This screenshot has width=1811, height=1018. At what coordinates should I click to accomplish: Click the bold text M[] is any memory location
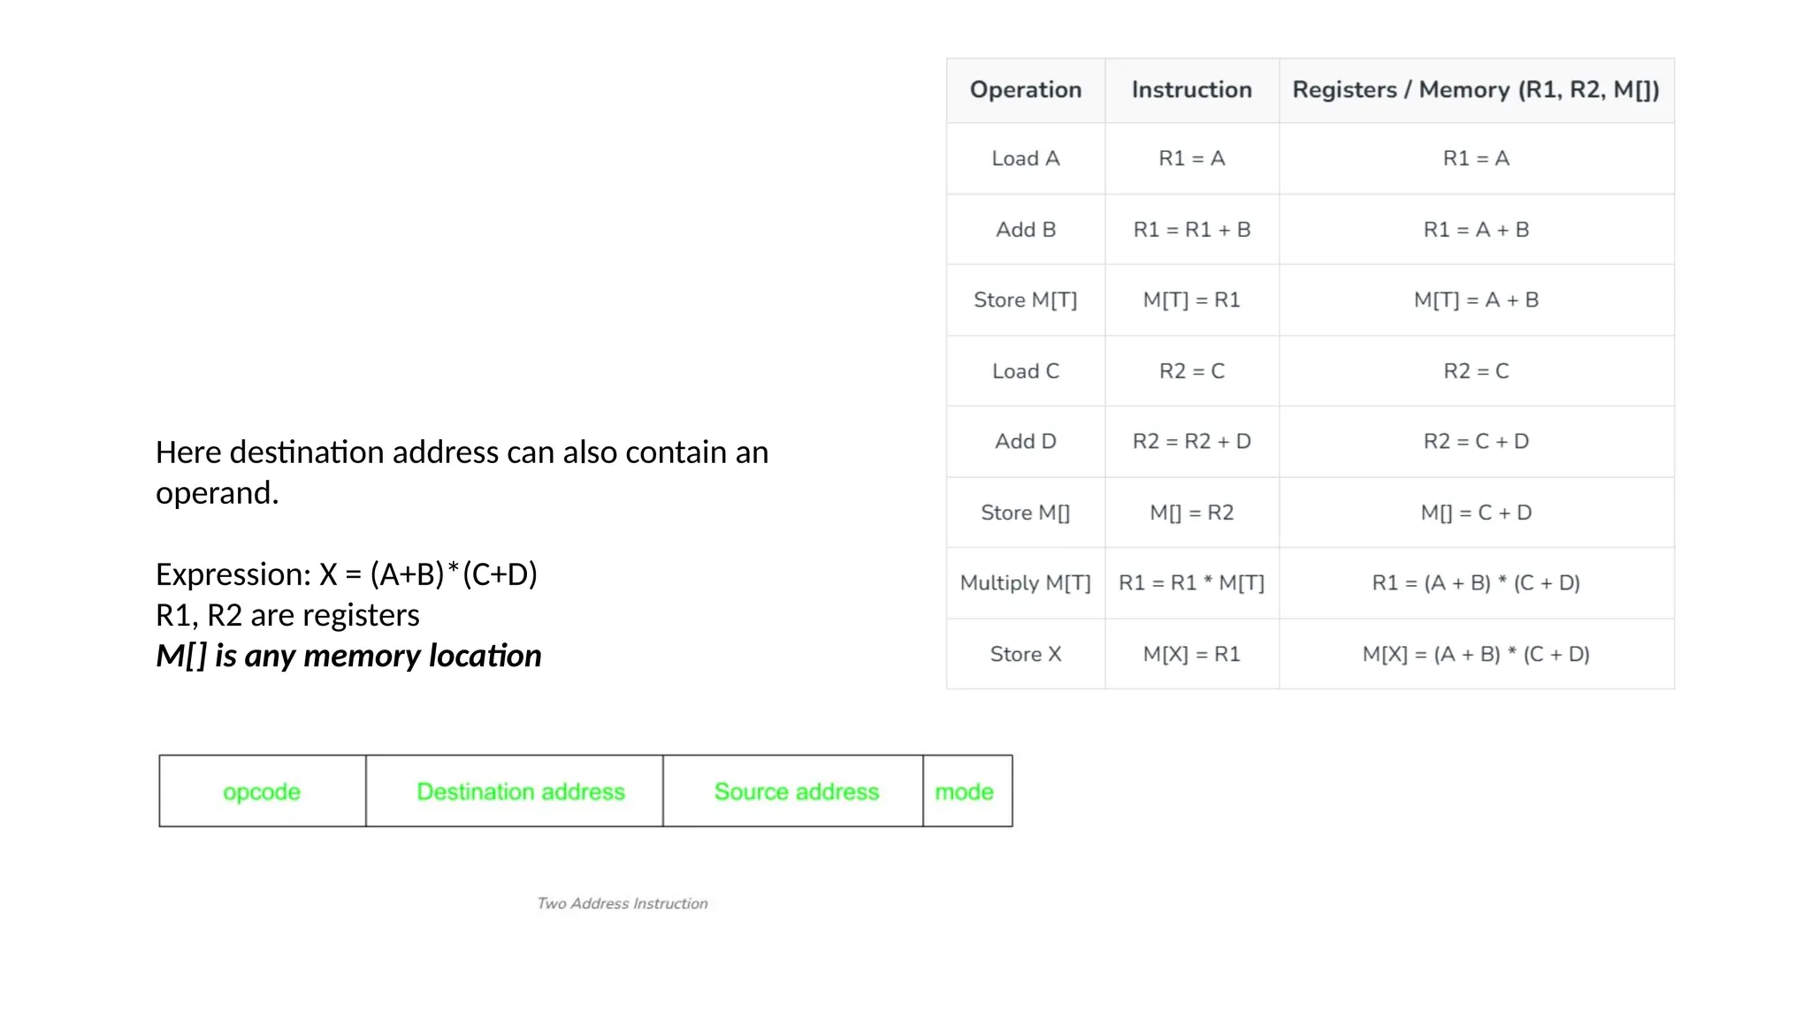tap(348, 656)
